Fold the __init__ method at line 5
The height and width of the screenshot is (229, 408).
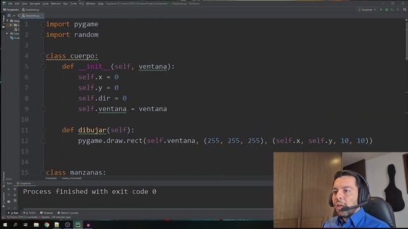pos(43,66)
